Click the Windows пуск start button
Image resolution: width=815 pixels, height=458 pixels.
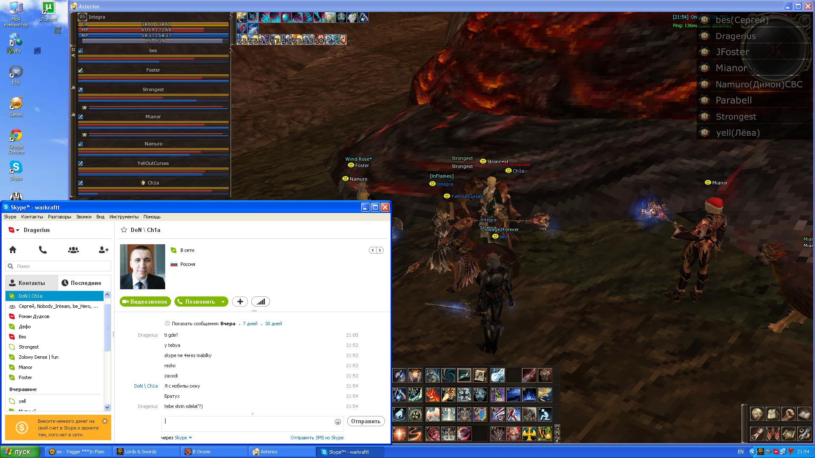tap(20, 452)
